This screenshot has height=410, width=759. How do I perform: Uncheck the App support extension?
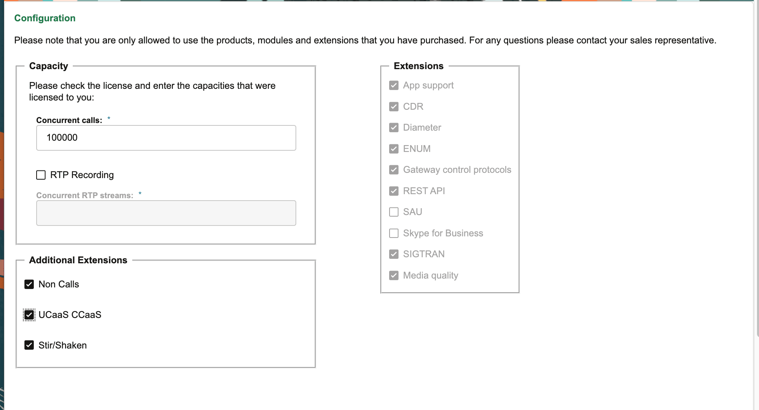click(394, 85)
